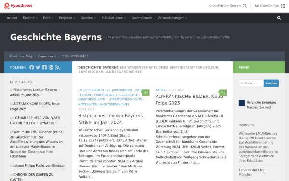
Task: Open the Artikel menu item
Action: pyautogui.click(x=12, y=18)
